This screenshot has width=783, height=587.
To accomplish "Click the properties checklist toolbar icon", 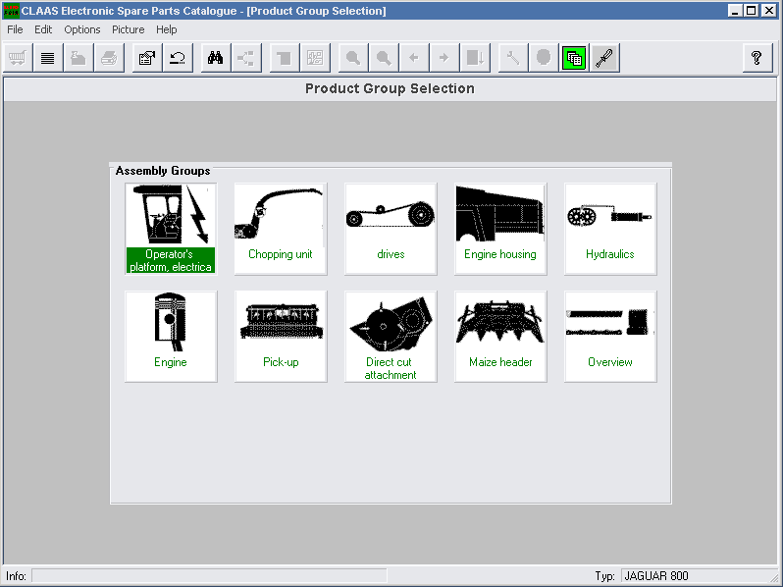I will point(147,58).
